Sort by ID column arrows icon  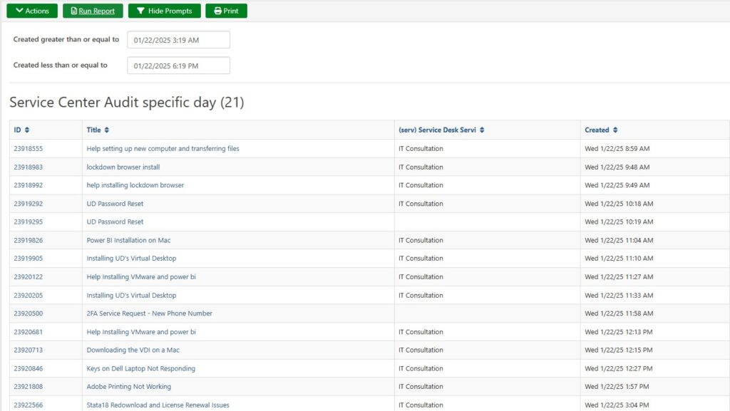click(27, 130)
